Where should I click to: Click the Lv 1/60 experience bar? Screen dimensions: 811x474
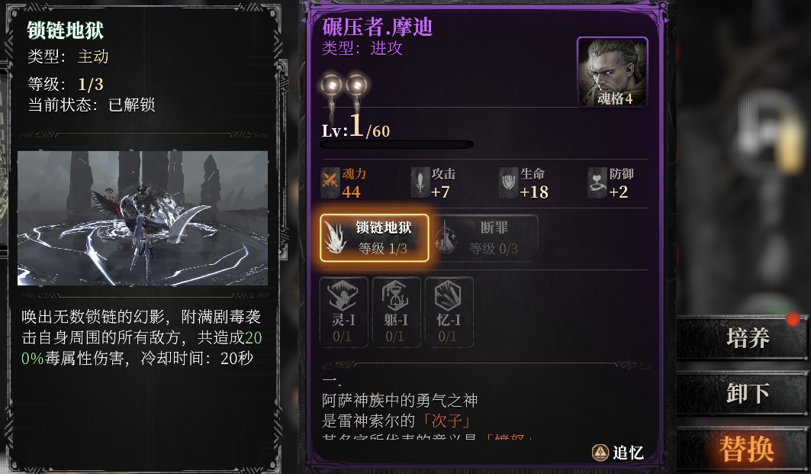[397, 145]
